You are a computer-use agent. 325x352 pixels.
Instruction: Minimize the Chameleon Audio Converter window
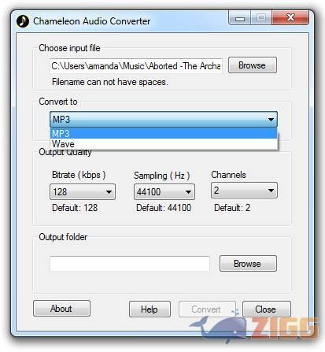[x=240, y=18]
